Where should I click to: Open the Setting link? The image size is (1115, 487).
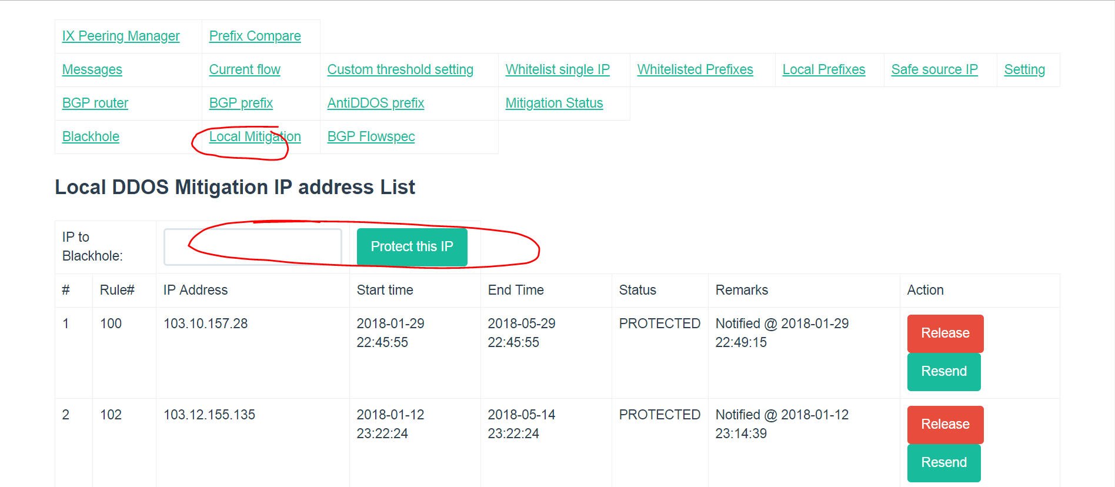click(x=1024, y=70)
